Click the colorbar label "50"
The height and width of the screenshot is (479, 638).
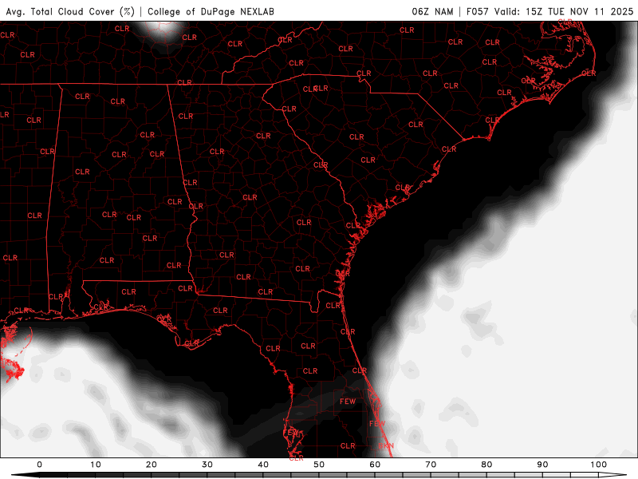(x=319, y=465)
